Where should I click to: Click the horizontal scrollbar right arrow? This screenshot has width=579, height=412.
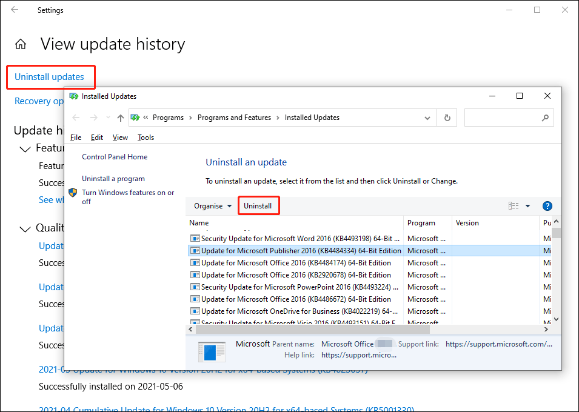pos(546,330)
